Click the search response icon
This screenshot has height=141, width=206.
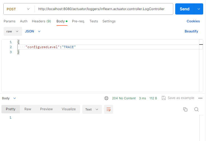click(196, 109)
